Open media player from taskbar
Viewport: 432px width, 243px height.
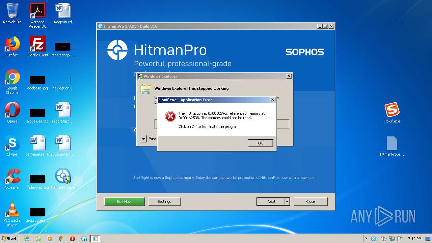(50, 239)
